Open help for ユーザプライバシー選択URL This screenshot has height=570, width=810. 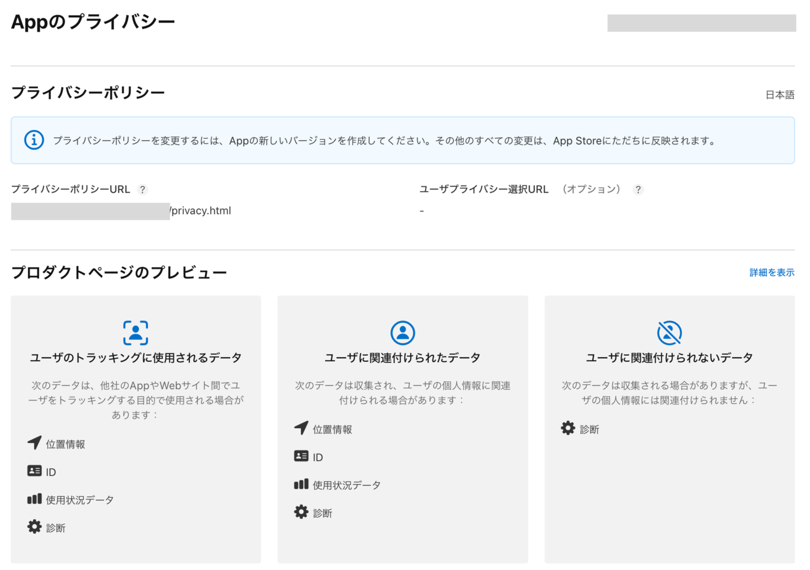638,190
